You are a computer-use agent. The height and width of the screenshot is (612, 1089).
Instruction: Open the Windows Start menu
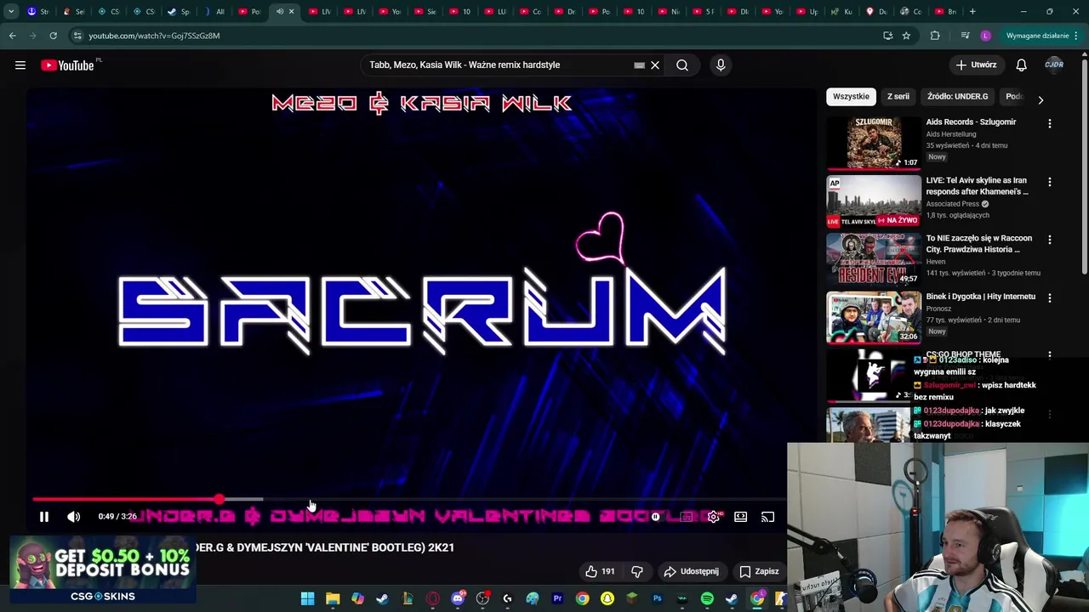[x=307, y=599]
